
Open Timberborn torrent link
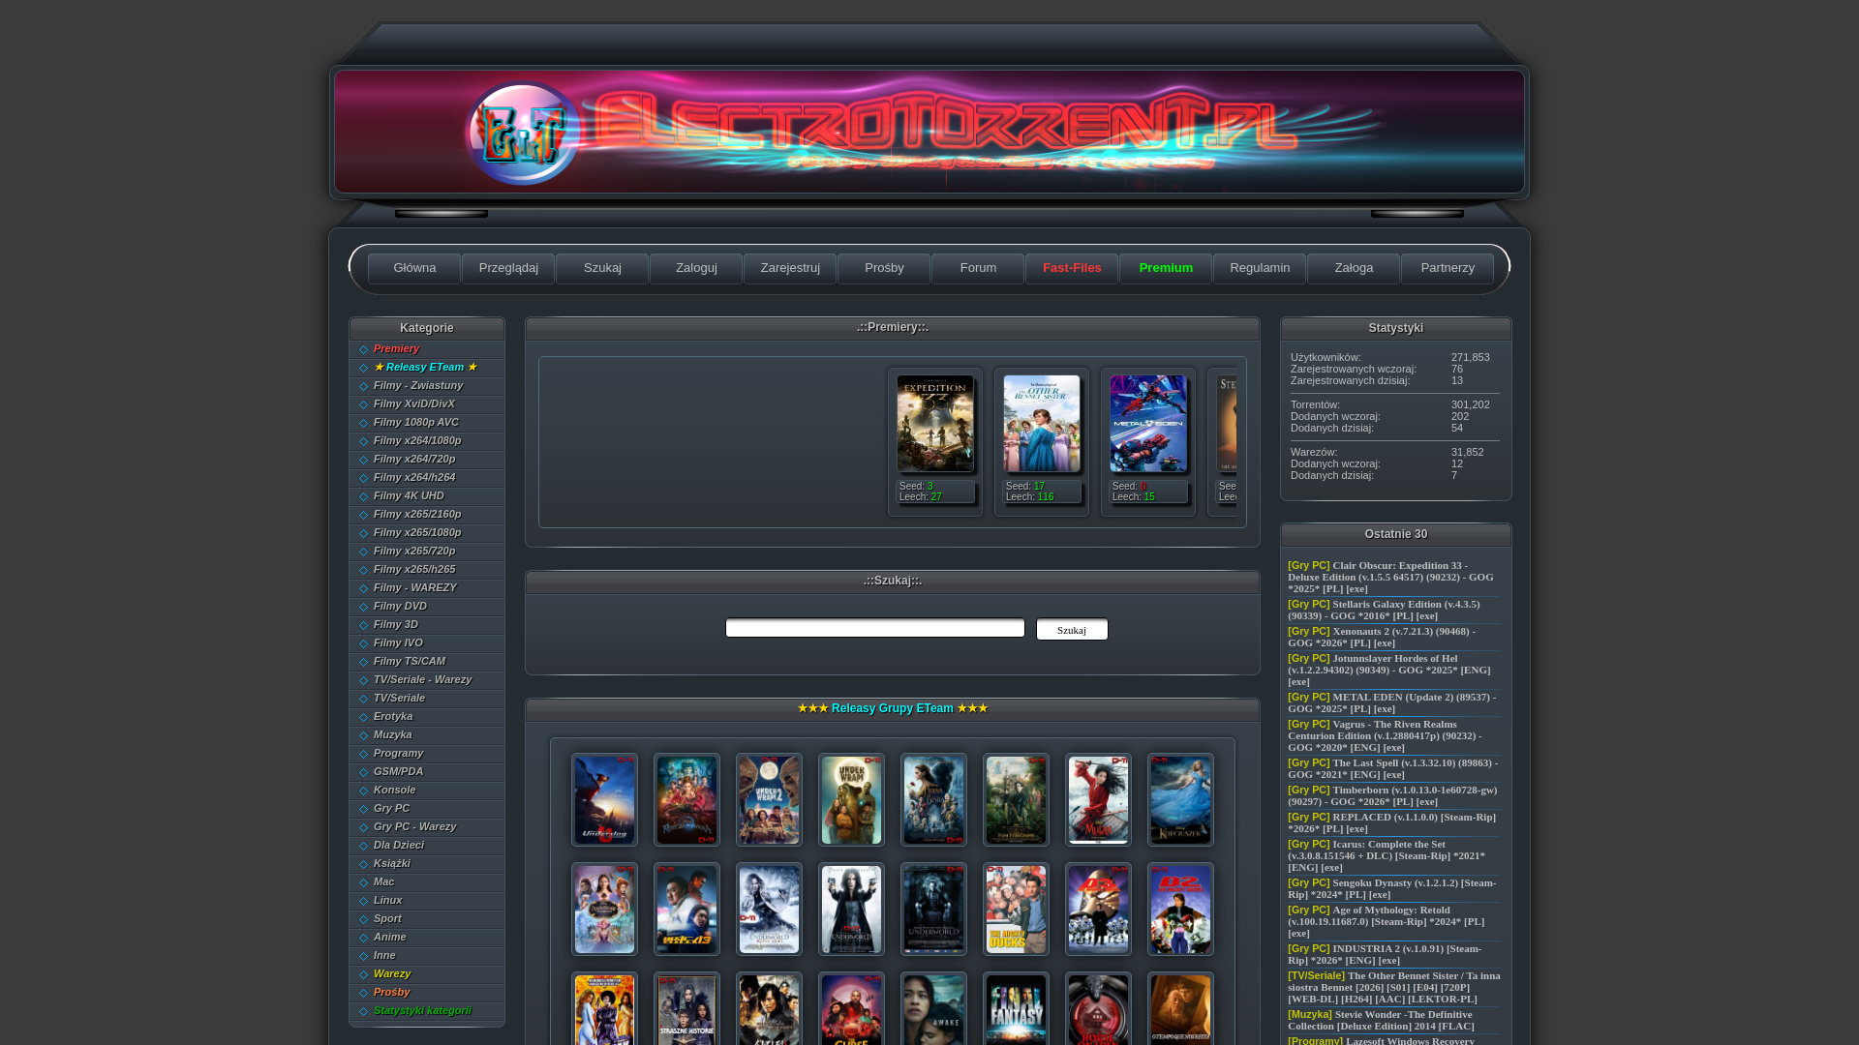(1392, 795)
